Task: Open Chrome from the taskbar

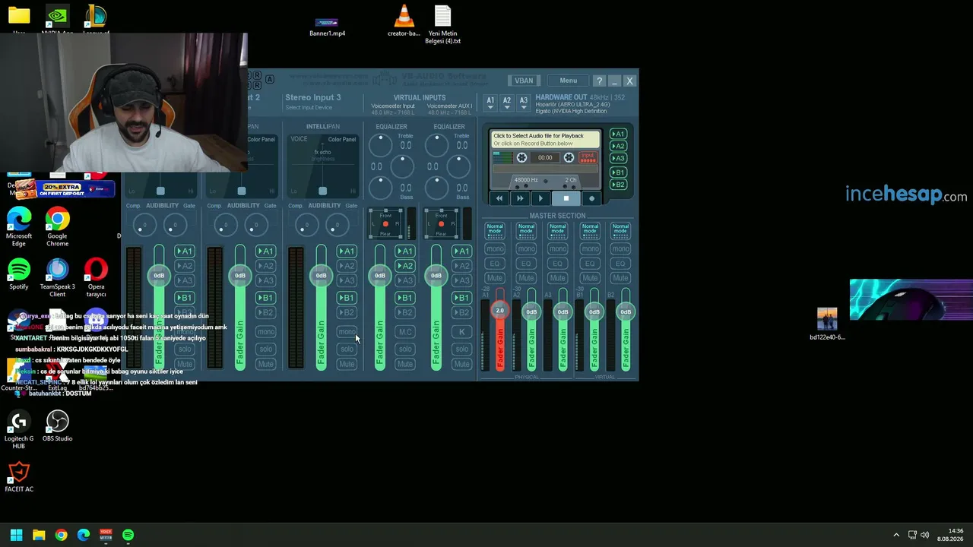Action: [61, 535]
